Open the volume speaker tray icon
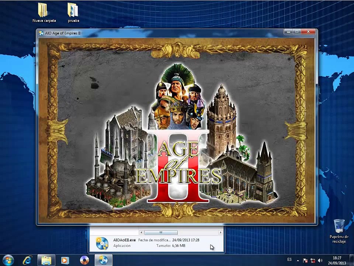 (320, 260)
